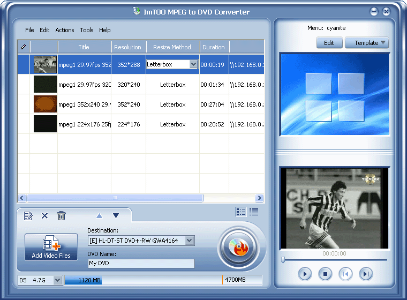Click the Add Video Files button
Image resolution: width=407 pixels, height=300 pixels.
[51, 247]
